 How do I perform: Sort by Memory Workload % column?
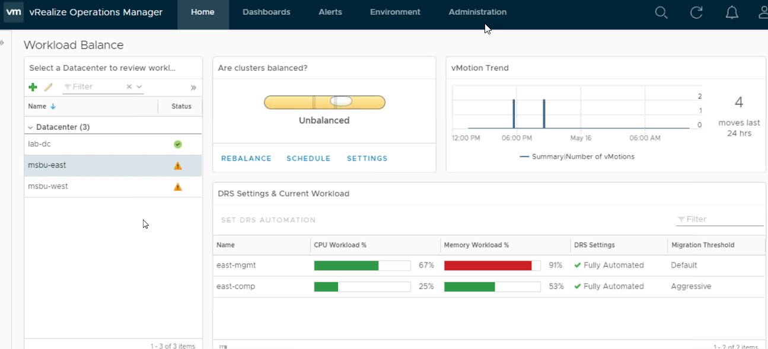tap(476, 245)
